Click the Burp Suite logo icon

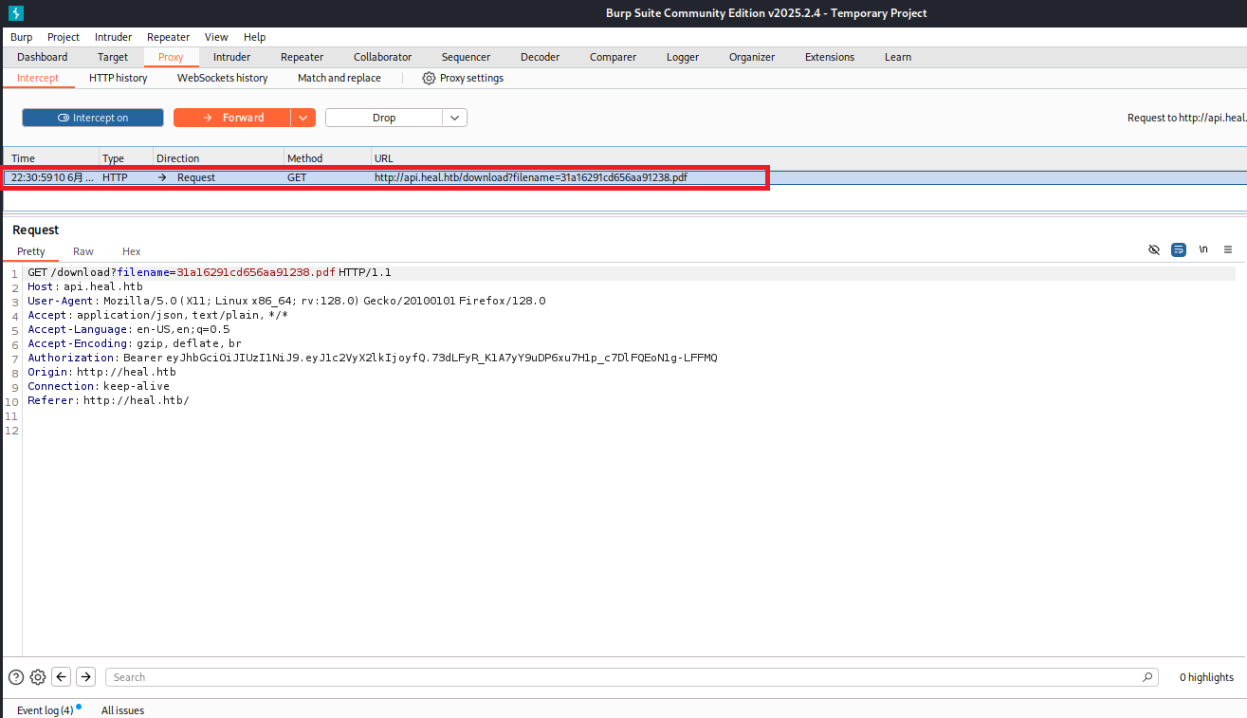[x=15, y=12]
